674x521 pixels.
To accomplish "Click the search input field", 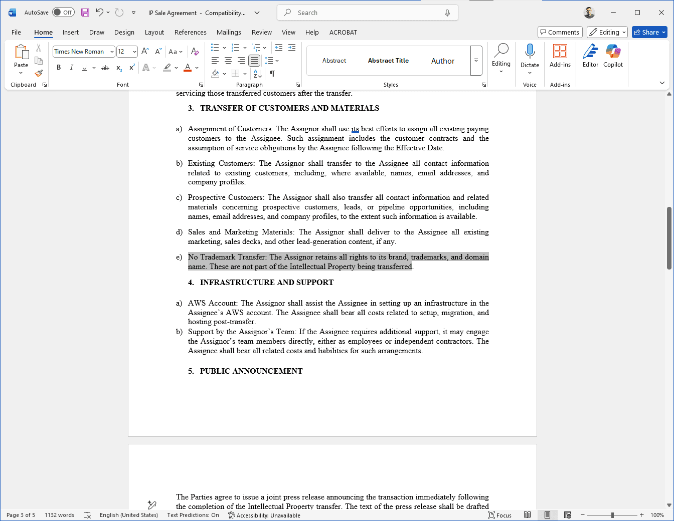I will coord(367,13).
